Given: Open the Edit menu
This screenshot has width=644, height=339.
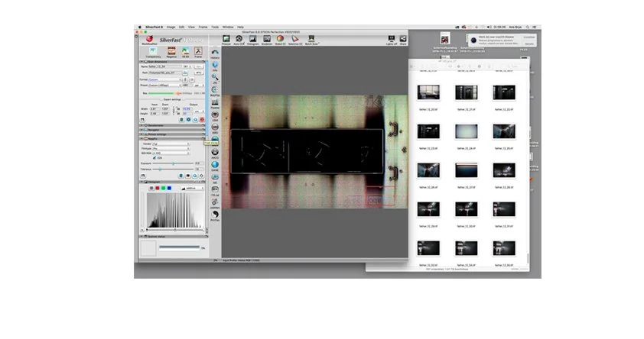Looking at the screenshot, I should click(181, 27).
